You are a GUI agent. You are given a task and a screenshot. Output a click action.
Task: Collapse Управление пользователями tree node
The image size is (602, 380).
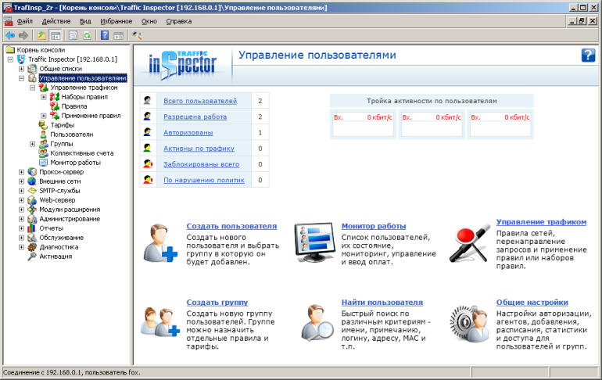22,78
